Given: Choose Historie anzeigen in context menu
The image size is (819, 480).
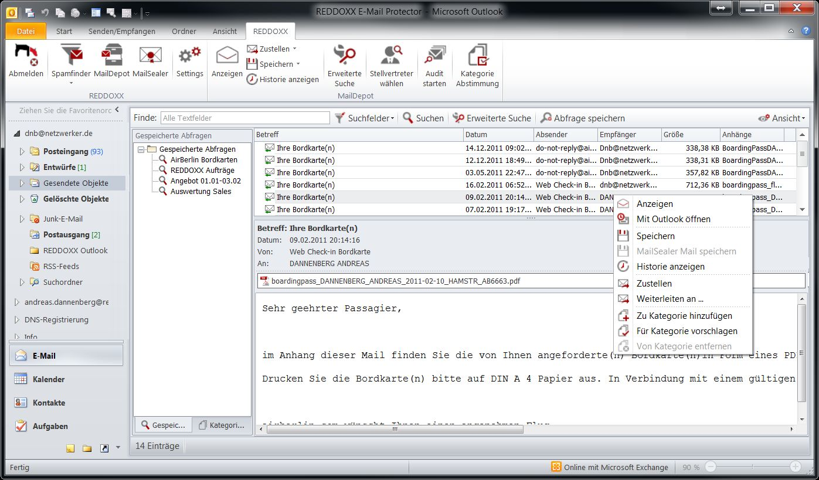Looking at the screenshot, I should coord(682,266).
